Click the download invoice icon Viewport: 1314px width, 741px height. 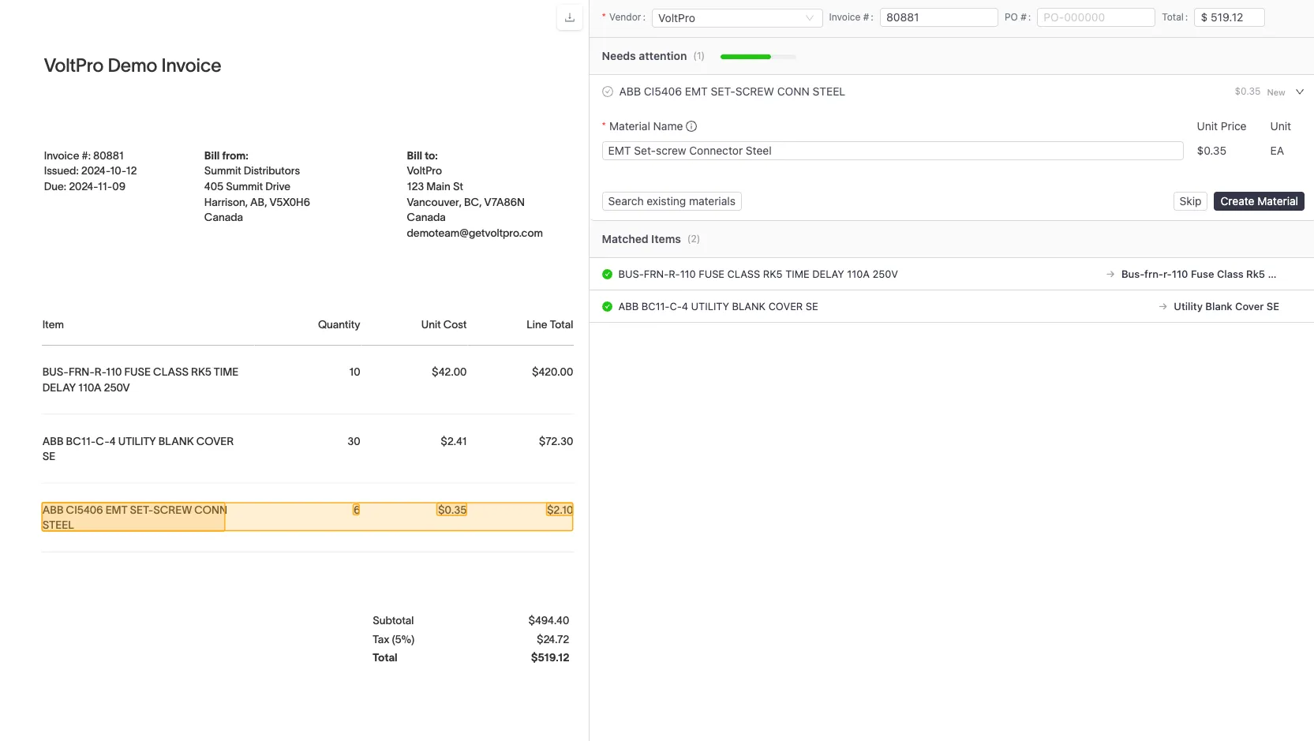point(569,17)
